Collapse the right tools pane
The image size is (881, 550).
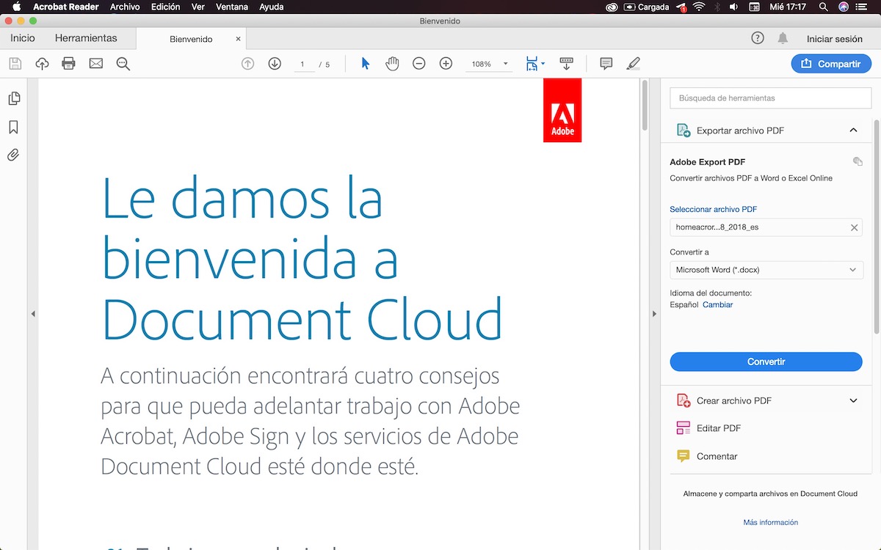point(654,314)
